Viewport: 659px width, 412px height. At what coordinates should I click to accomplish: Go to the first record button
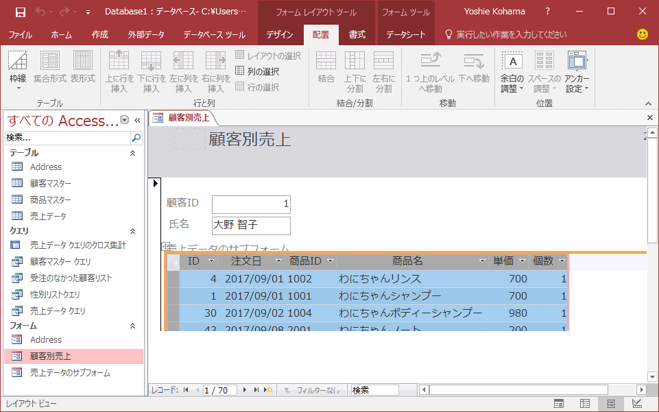(x=186, y=390)
